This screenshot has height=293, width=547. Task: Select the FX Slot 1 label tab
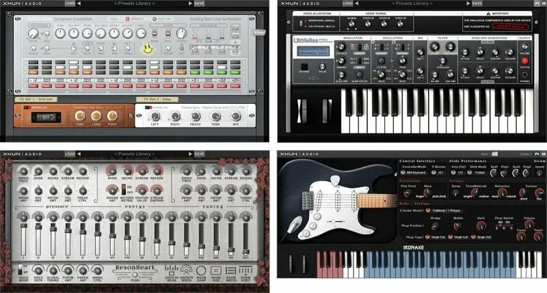pyautogui.click(x=36, y=99)
